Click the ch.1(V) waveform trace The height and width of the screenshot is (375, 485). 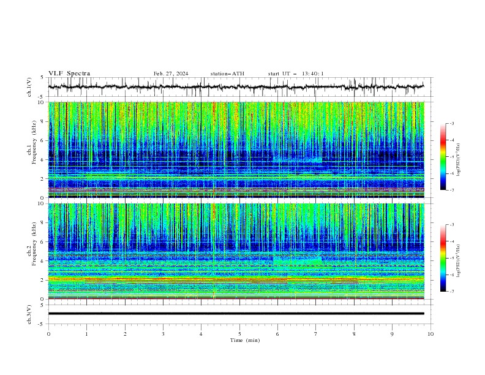point(236,87)
